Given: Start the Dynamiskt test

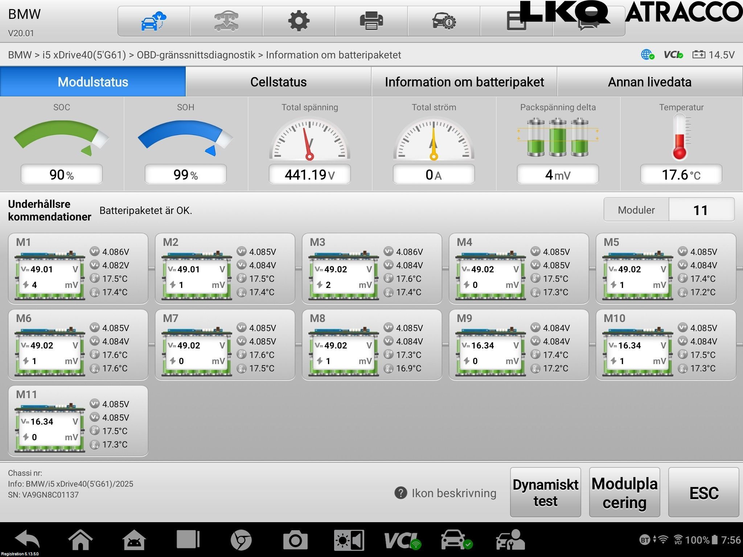Looking at the screenshot, I should (x=545, y=492).
